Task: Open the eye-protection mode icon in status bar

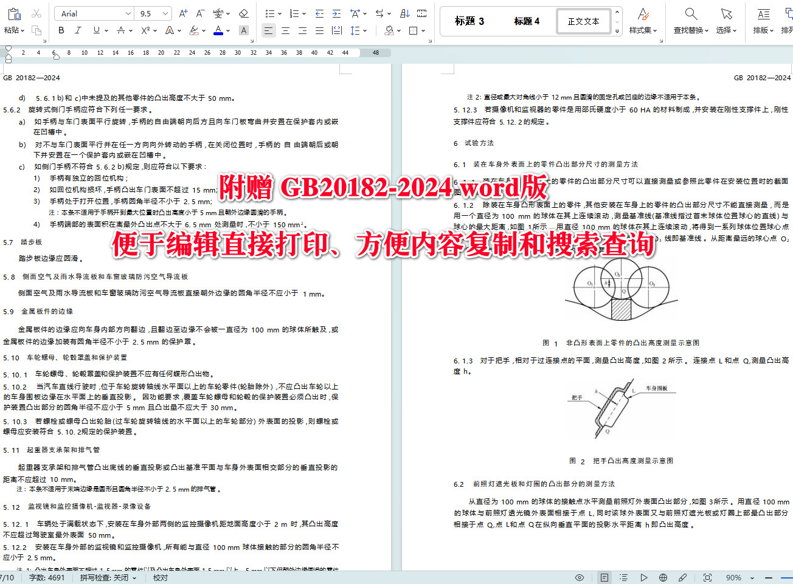Action: (x=580, y=577)
